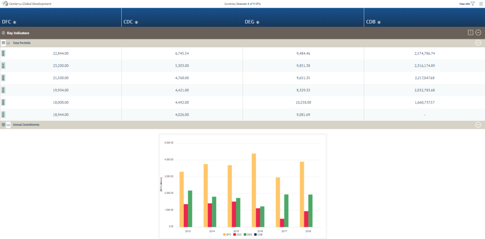Select CDB value 1,660,737.57
The width and height of the screenshot is (485, 239).
point(424,102)
